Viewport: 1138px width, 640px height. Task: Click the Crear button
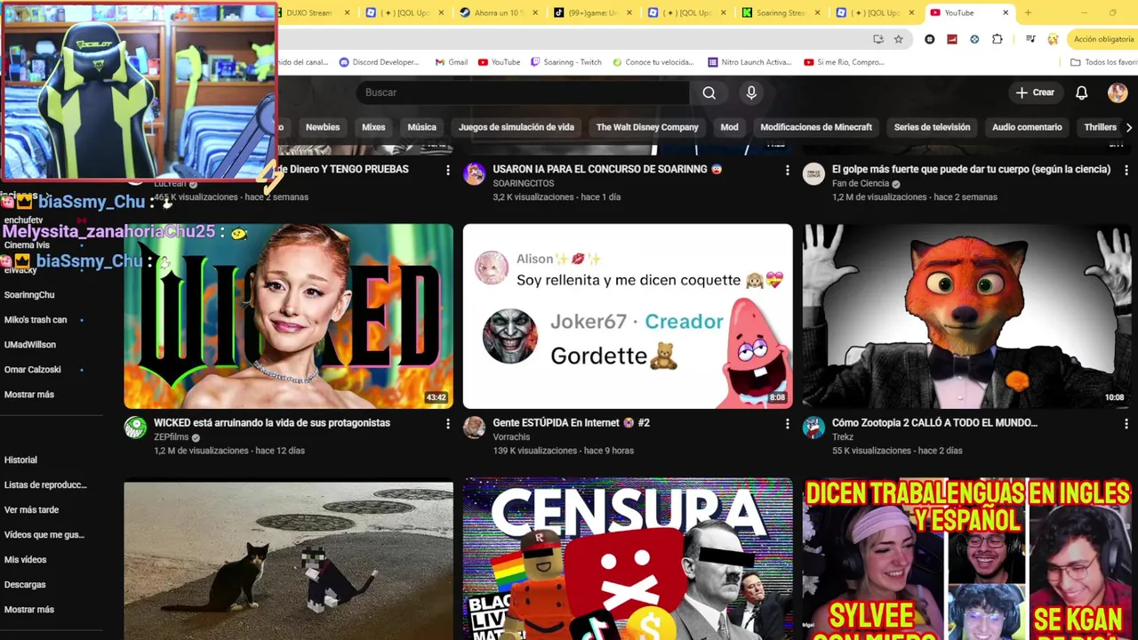click(x=1036, y=92)
